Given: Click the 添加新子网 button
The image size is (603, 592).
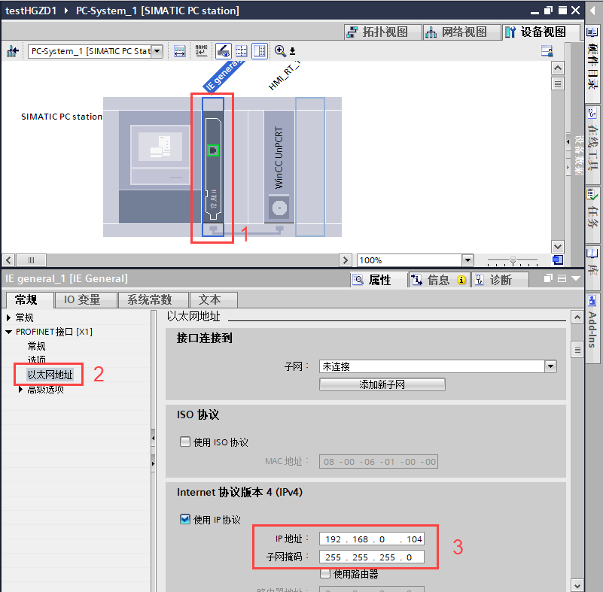Looking at the screenshot, I should [x=382, y=384].
